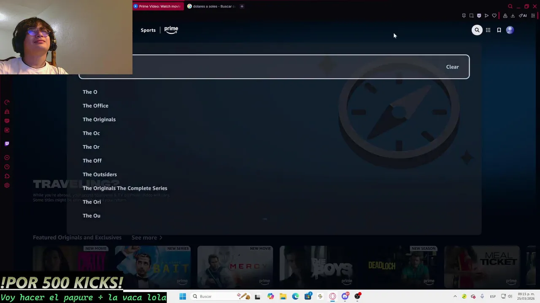Screen dimensions: 540x303
Task: Open the Mercy new movie thumbnail
Action: (x=235, y=267)
